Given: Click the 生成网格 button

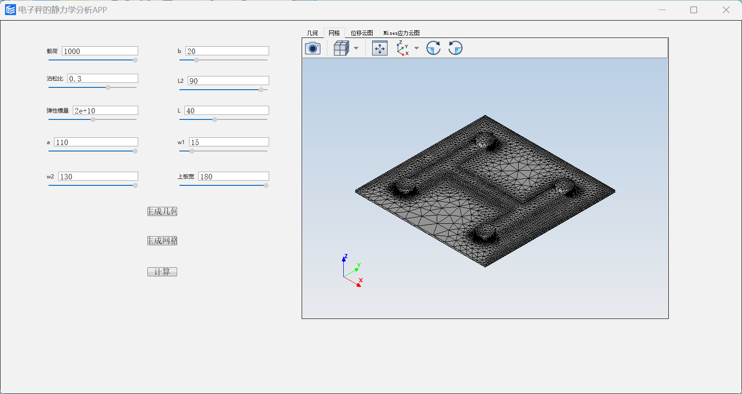Looking at the screenshot, I should (162, 241).
